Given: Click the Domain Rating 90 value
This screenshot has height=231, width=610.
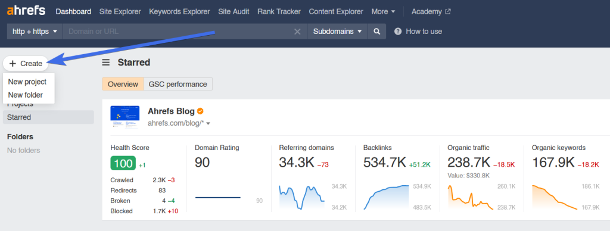Looking at the screenshot, I should tap(203, 163).
